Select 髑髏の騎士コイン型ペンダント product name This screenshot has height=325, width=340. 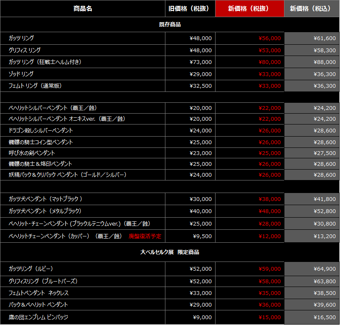click(x=41, y=142)
